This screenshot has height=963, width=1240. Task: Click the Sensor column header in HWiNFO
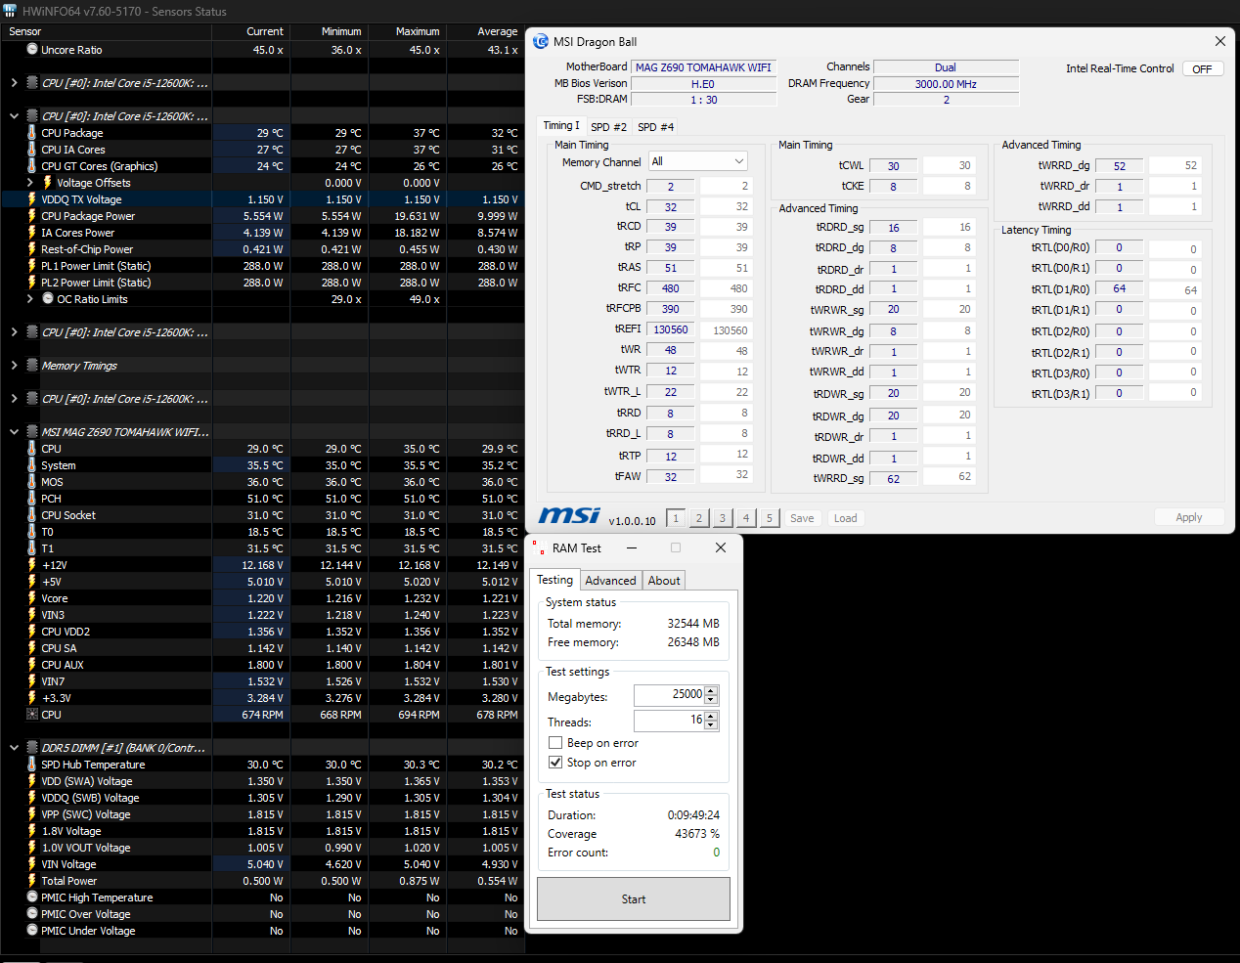point(106,31)
